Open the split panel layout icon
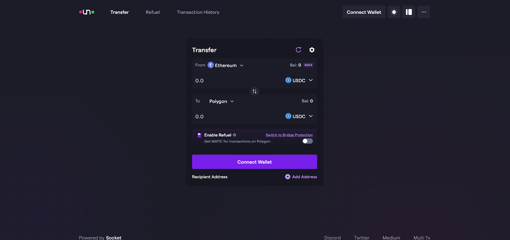Image resolution: width=510 pixels, height=240 pixels. (409, 12)
